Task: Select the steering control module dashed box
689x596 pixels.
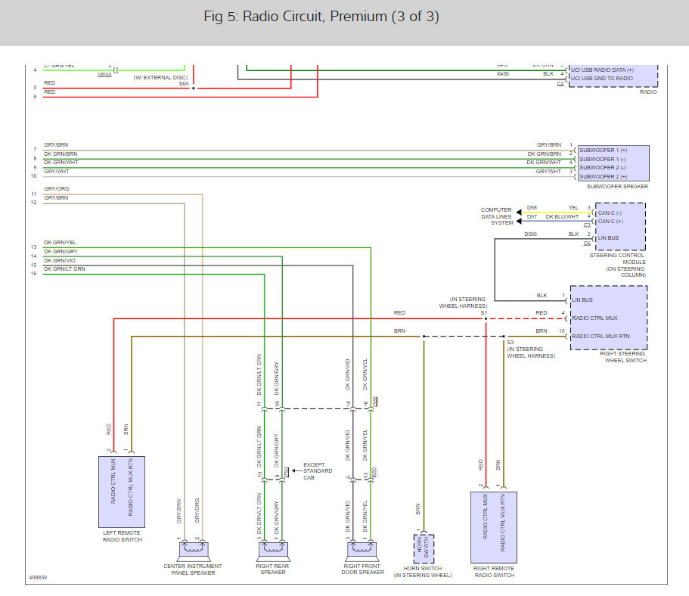Action: click(620, 226)
